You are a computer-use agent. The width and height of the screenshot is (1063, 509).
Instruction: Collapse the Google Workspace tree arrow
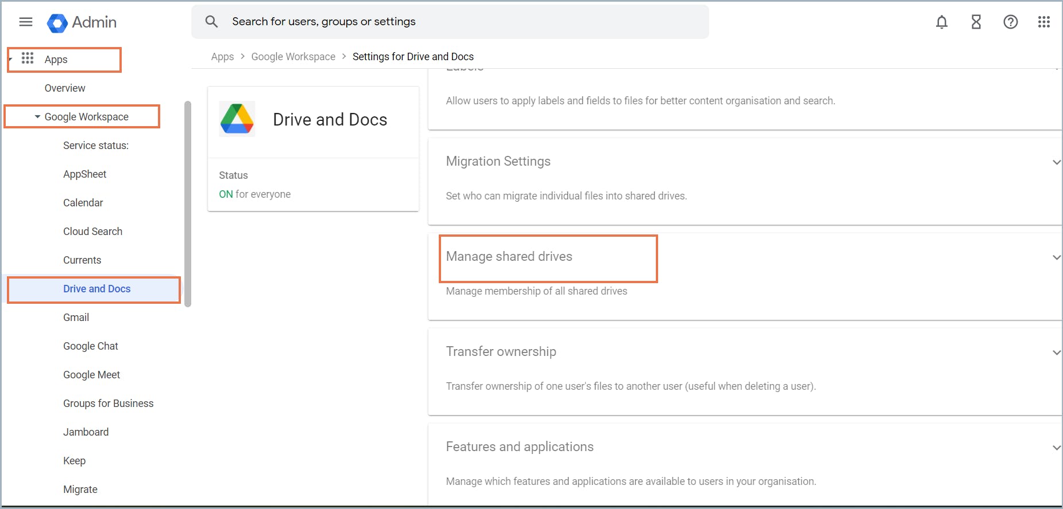point(37,116)
